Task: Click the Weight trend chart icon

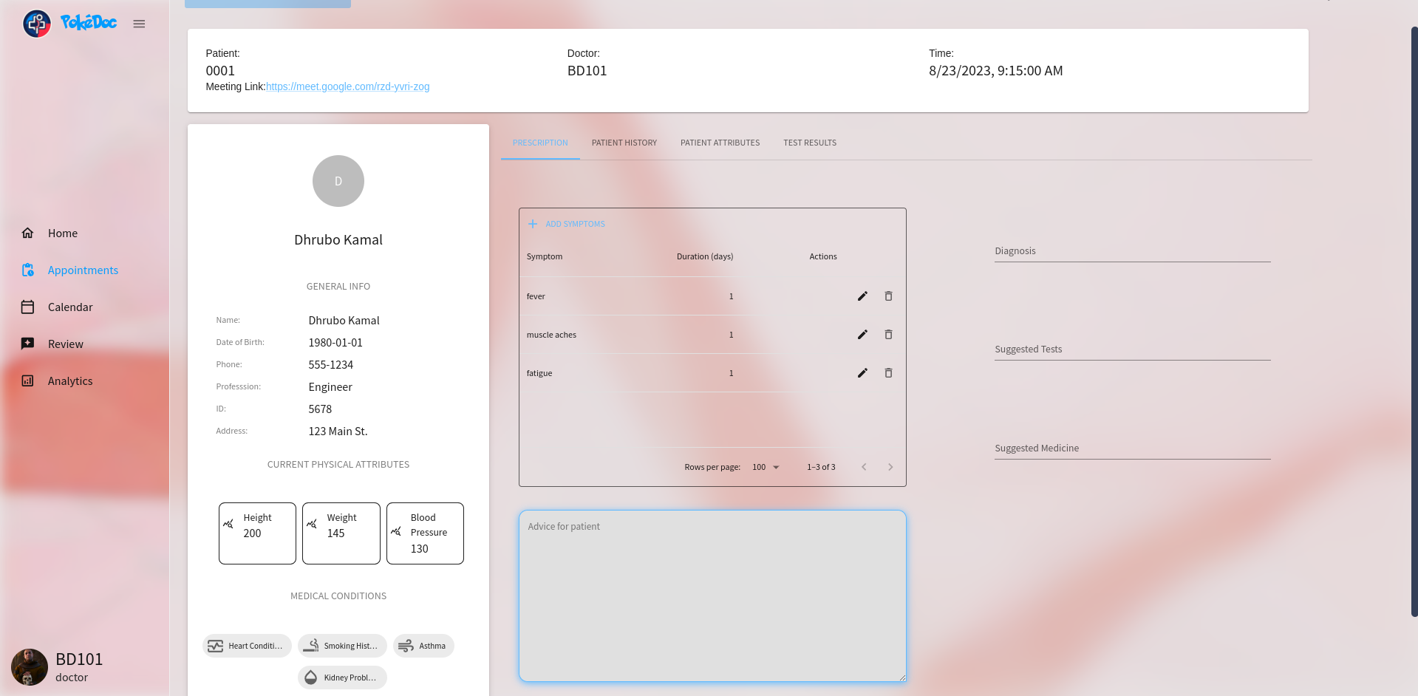Action: (x=312, y=524)
